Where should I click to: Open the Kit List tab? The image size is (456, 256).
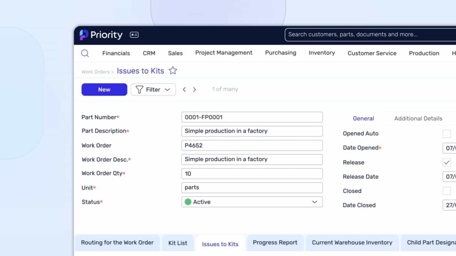pyautogui.click(x=178, y=243)
